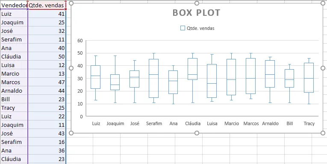Viewport: 327px width, 164px height.
Task: Click the Cláudia label on the chart axis
Action: 193,123
